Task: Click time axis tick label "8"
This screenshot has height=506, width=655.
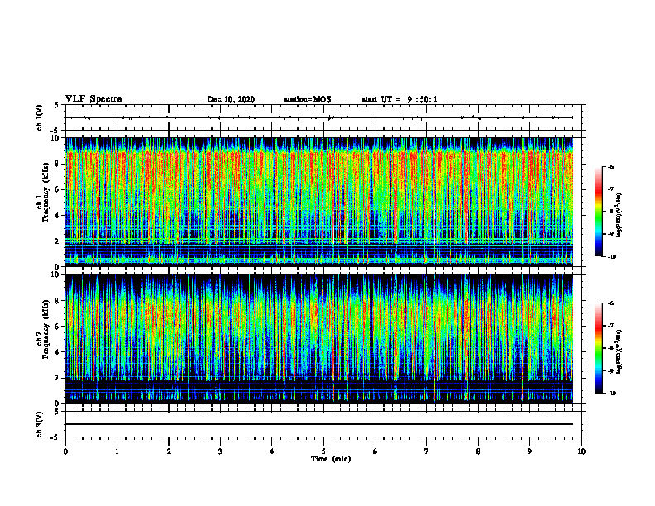Action: (478, 451)
